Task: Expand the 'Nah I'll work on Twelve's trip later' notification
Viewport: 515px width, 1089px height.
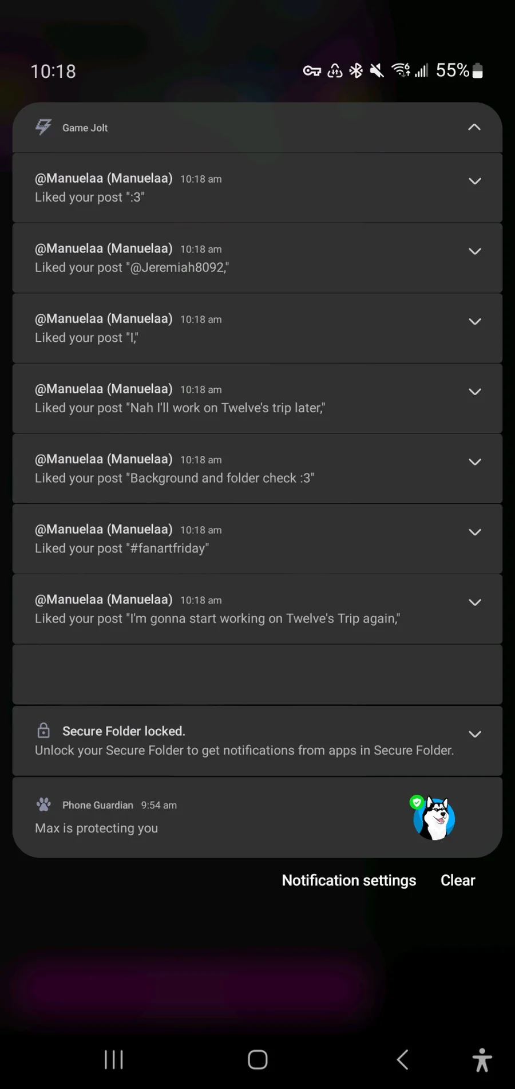Action: 474,392
